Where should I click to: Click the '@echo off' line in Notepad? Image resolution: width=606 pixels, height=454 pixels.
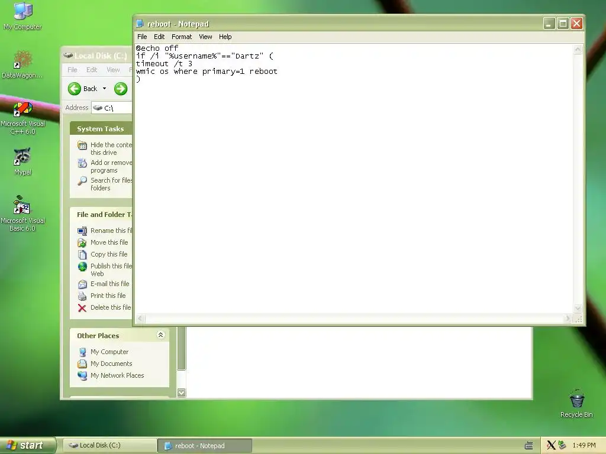[x=157, y=48]
